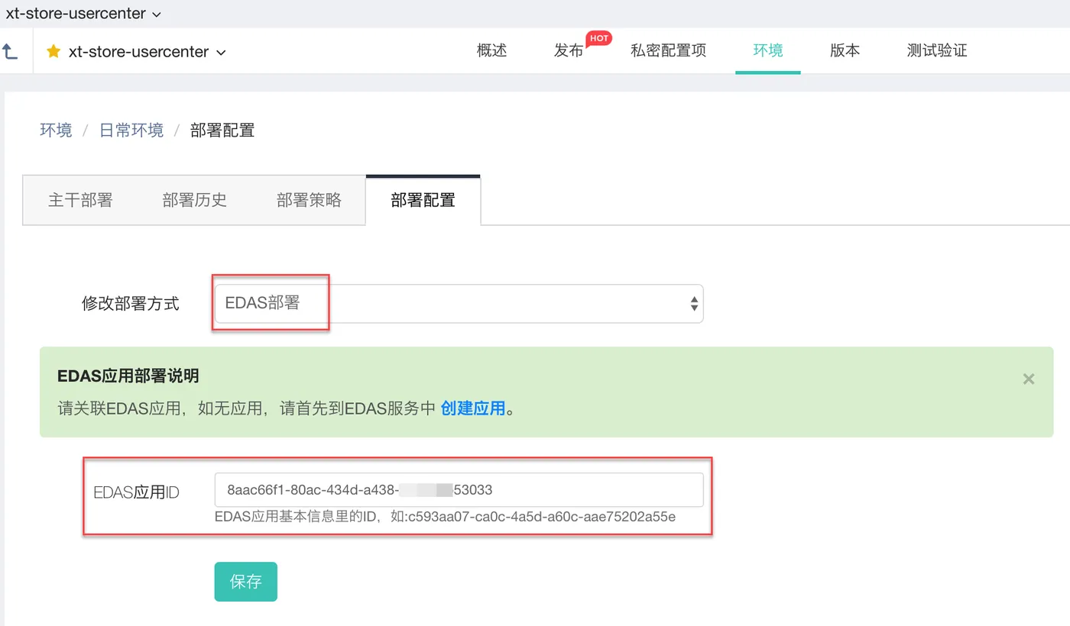Follow the 创建应用 link
This screenshot has height=626, width=1070.
coord(473,408)
